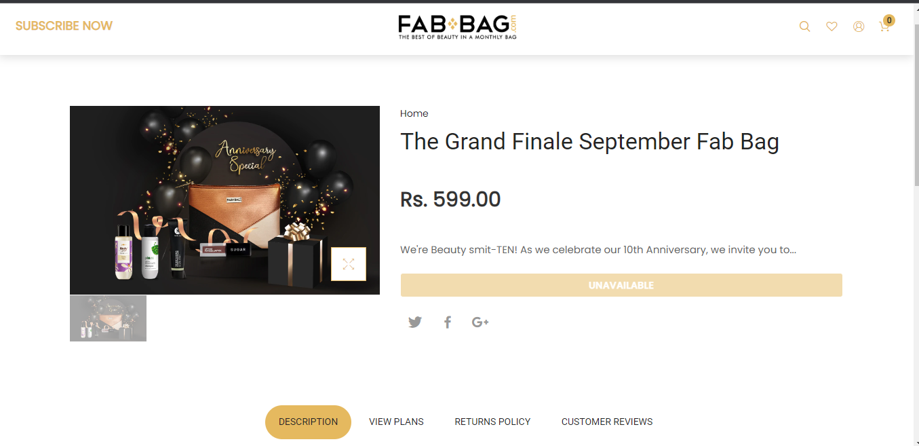Go to Home breadcrumb link
919x446 pixels.
click(414, 113)
